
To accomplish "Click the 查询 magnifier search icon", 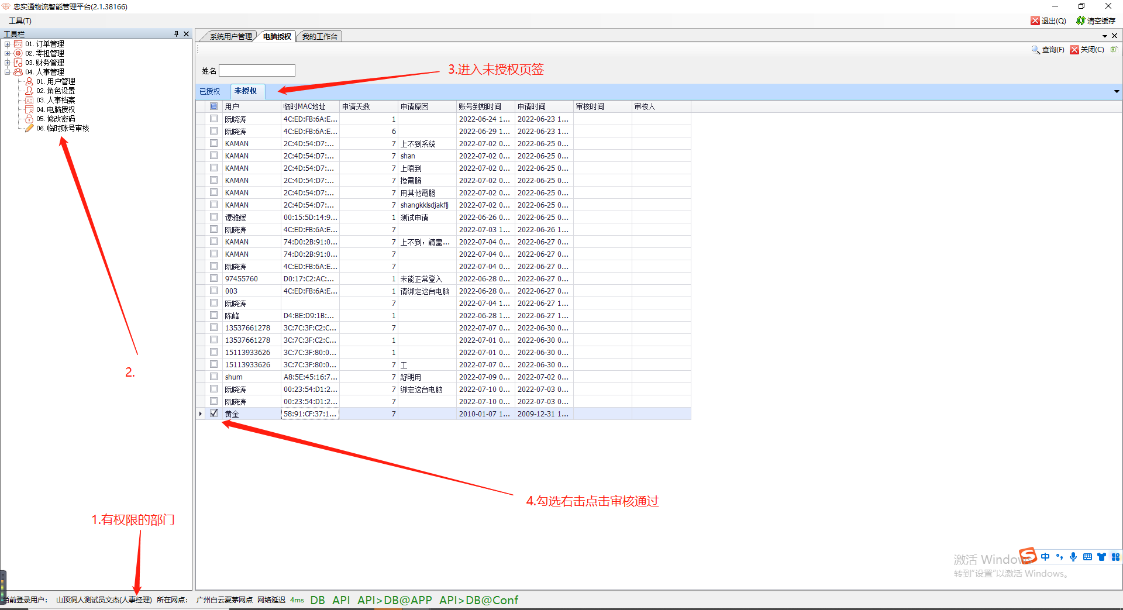I will tap(1035, 50).
